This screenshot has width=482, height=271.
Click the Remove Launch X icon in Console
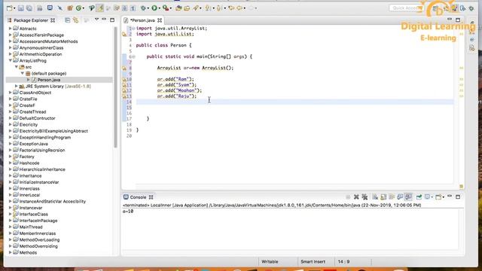pos(356,197)
